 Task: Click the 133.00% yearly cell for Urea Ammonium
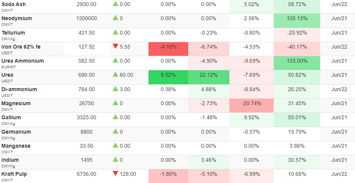coord(297,63)
